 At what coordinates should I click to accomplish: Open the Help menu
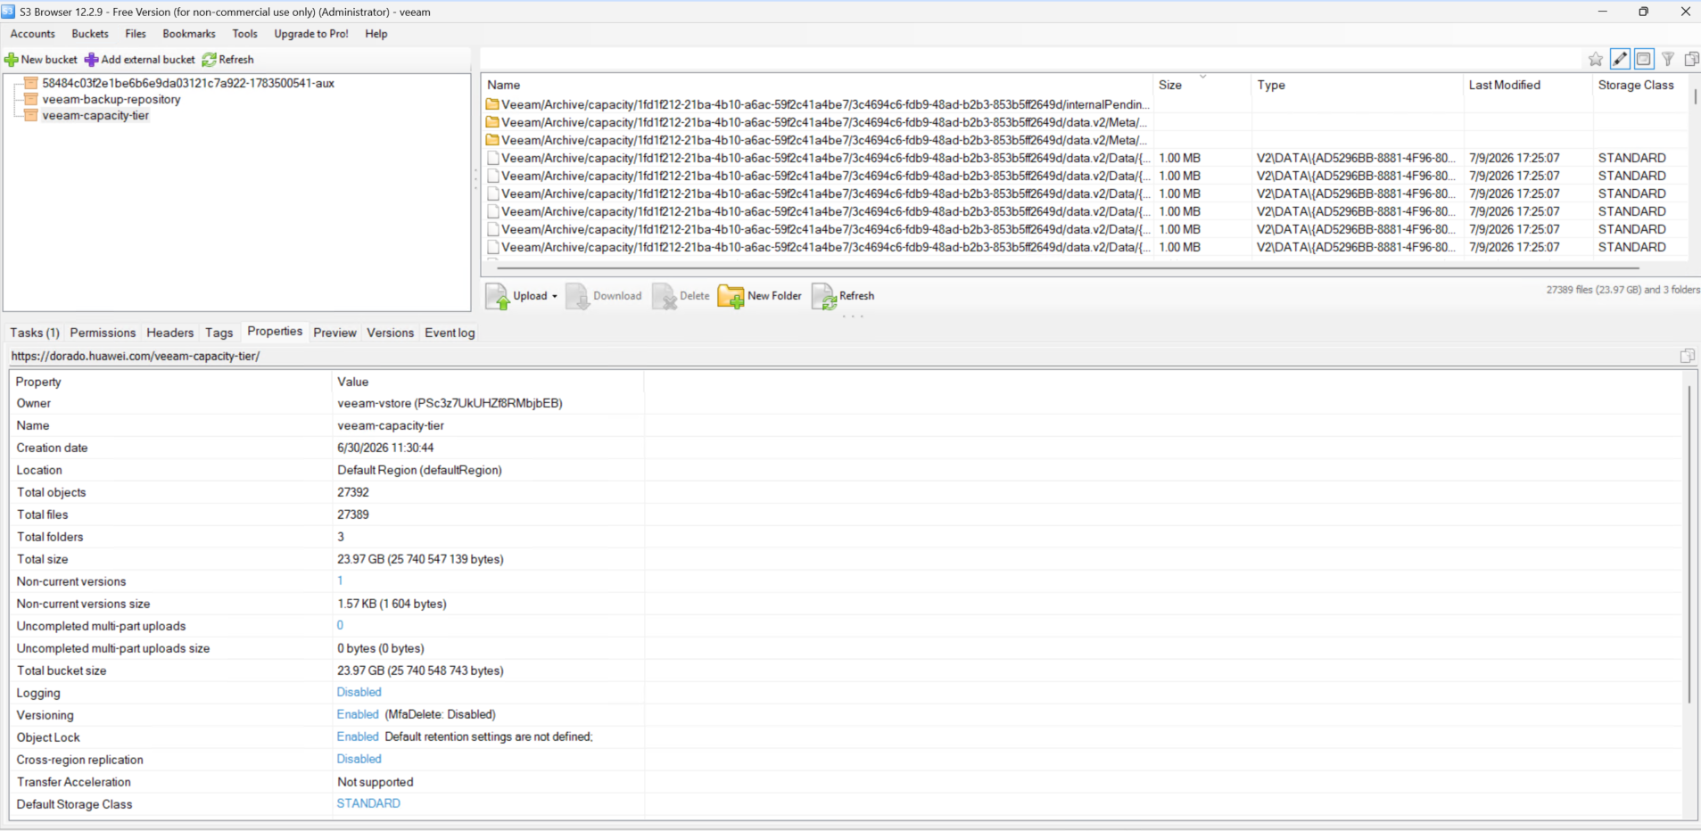click(x=376, y=34)
